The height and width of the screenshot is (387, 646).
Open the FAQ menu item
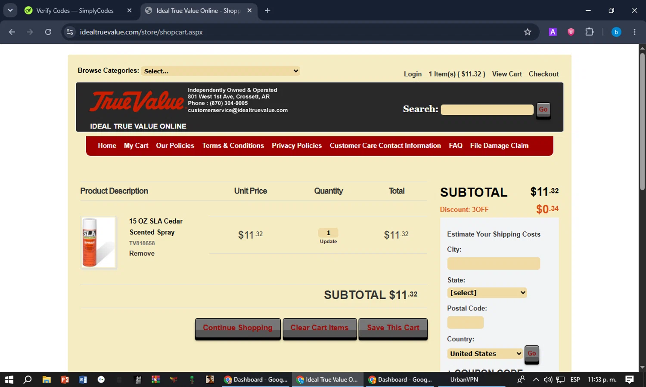tap(456, 146)
